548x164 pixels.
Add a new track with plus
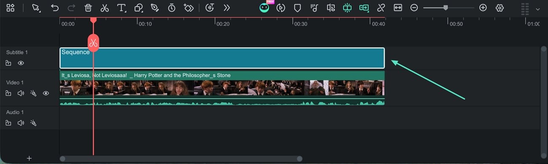coord(29,158)
